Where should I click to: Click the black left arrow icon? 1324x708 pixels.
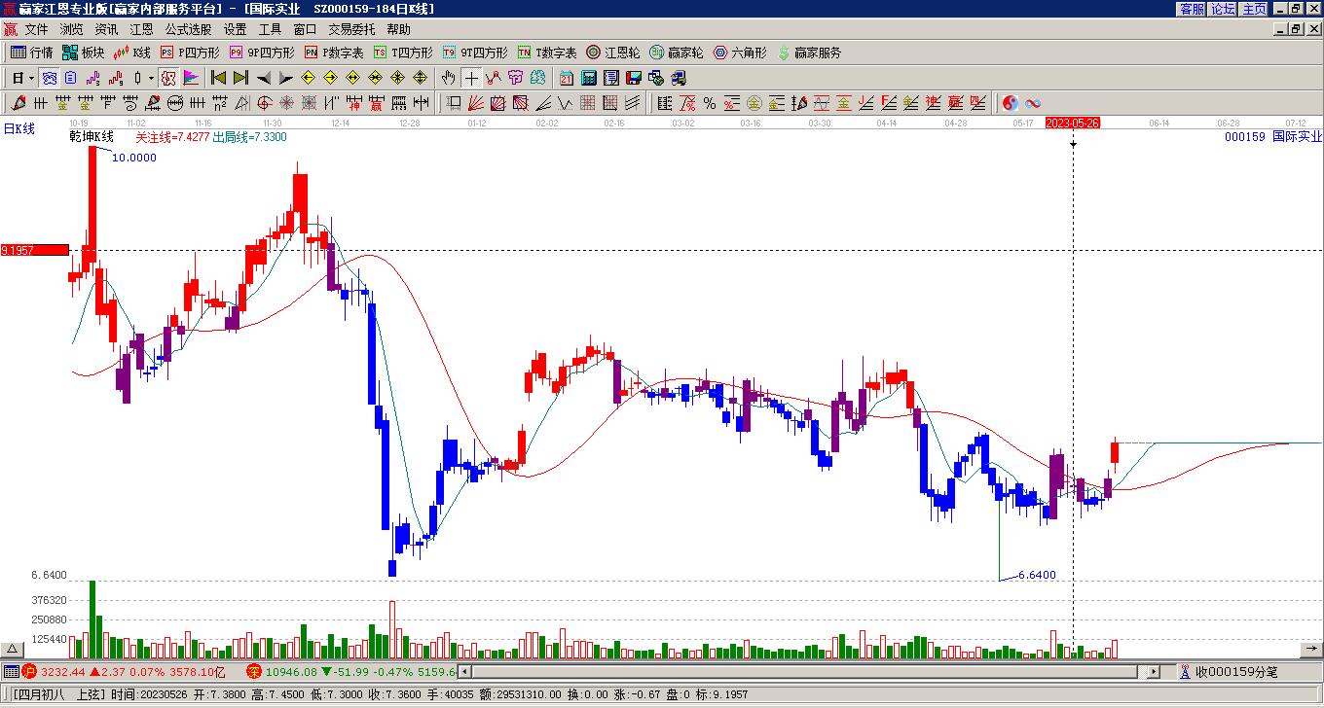pyautogui.click(x=264, y=78)
